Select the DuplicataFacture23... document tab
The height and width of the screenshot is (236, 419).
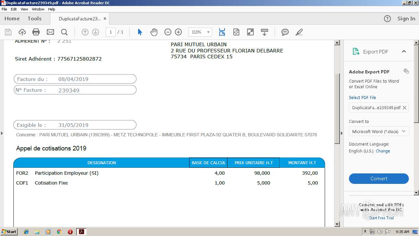pyautogui.click(x=80, y=19)
